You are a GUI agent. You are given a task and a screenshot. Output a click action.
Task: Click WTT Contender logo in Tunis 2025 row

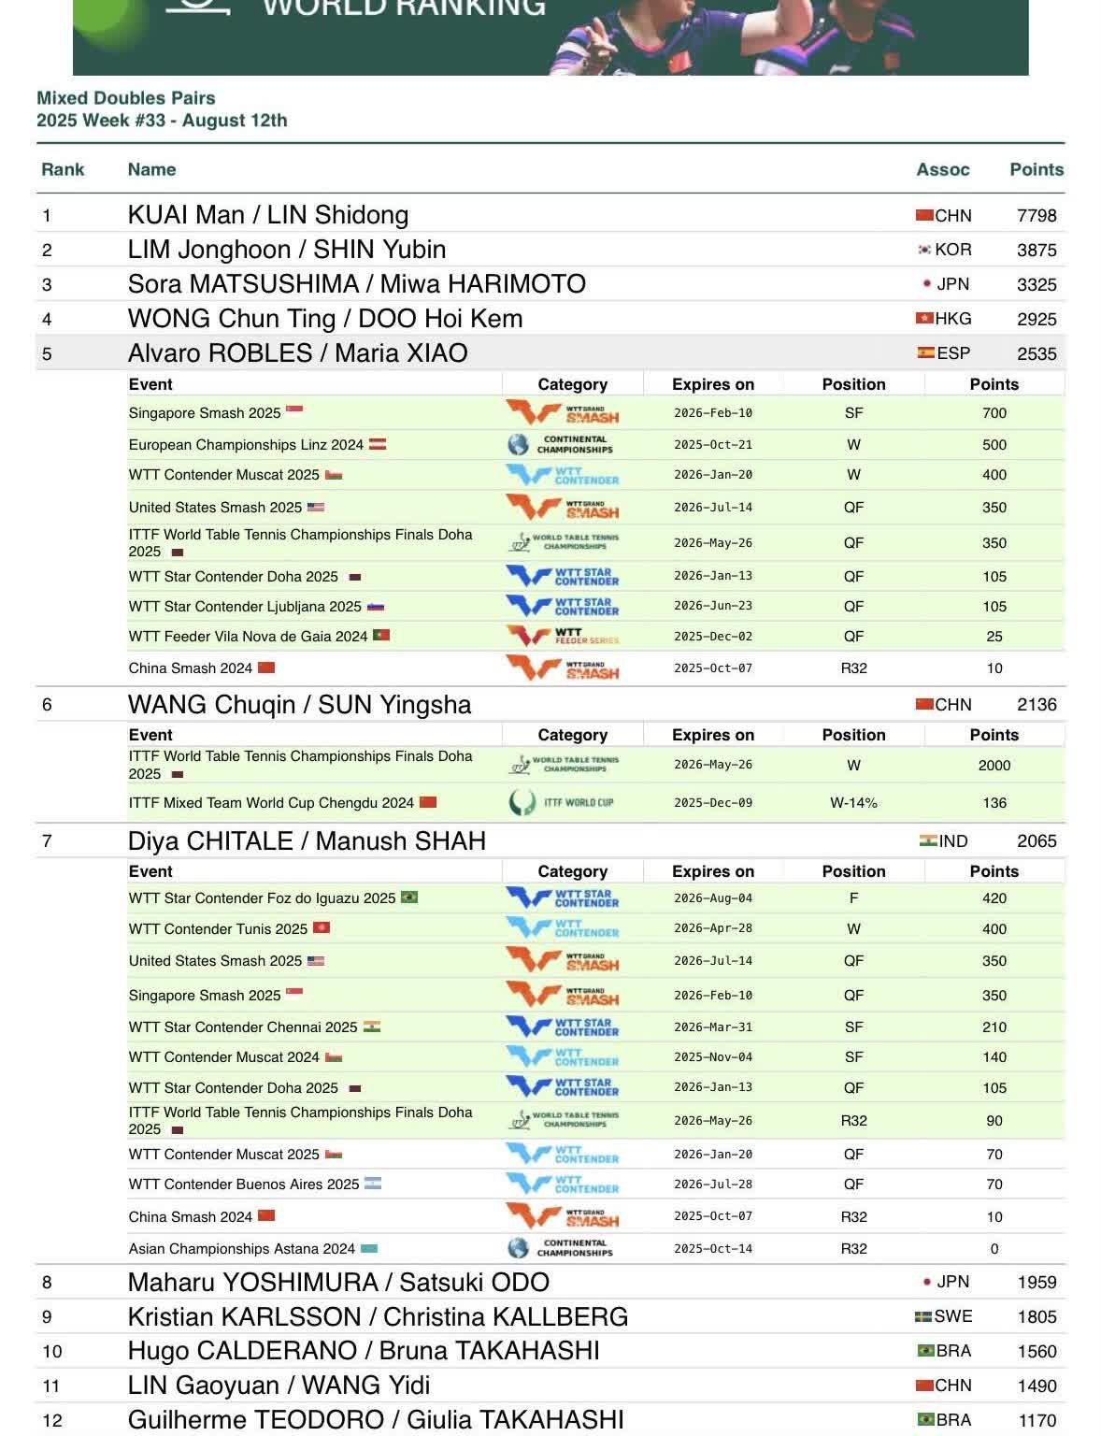click(563, 928)
